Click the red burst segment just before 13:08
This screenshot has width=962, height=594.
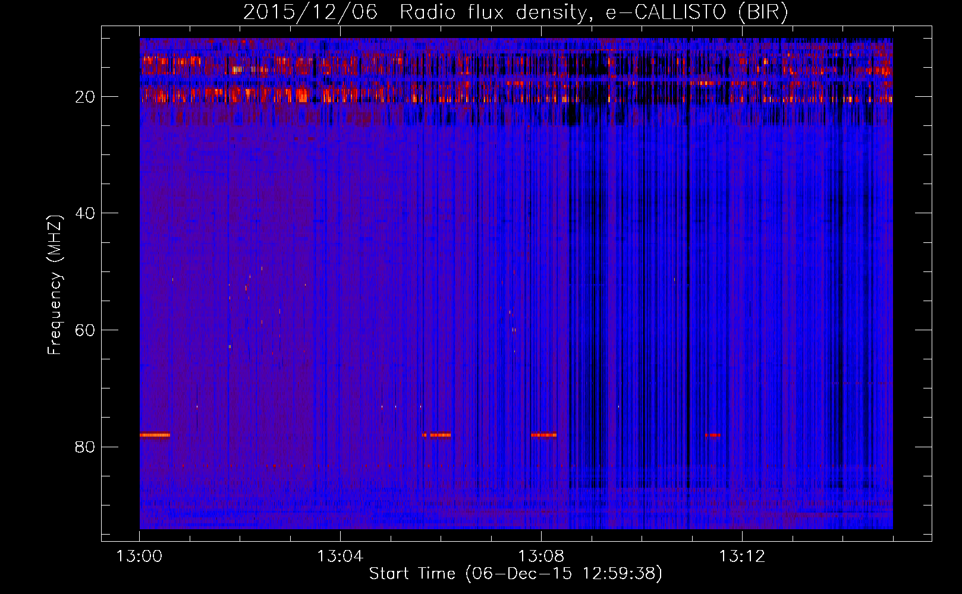click(x=544, y=435)
